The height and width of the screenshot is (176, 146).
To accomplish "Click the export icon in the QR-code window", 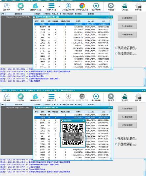I will 125,96.
